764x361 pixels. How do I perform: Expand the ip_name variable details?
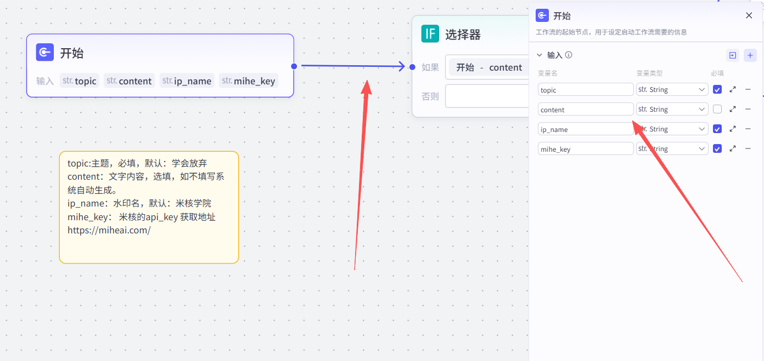coord(733,129)
